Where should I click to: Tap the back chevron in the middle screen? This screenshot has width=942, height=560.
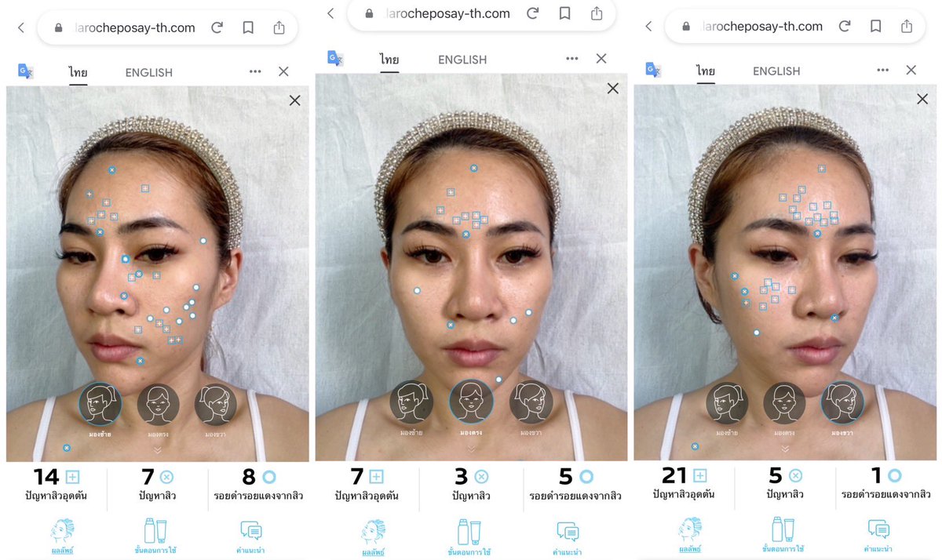click(x=331, y=13)
